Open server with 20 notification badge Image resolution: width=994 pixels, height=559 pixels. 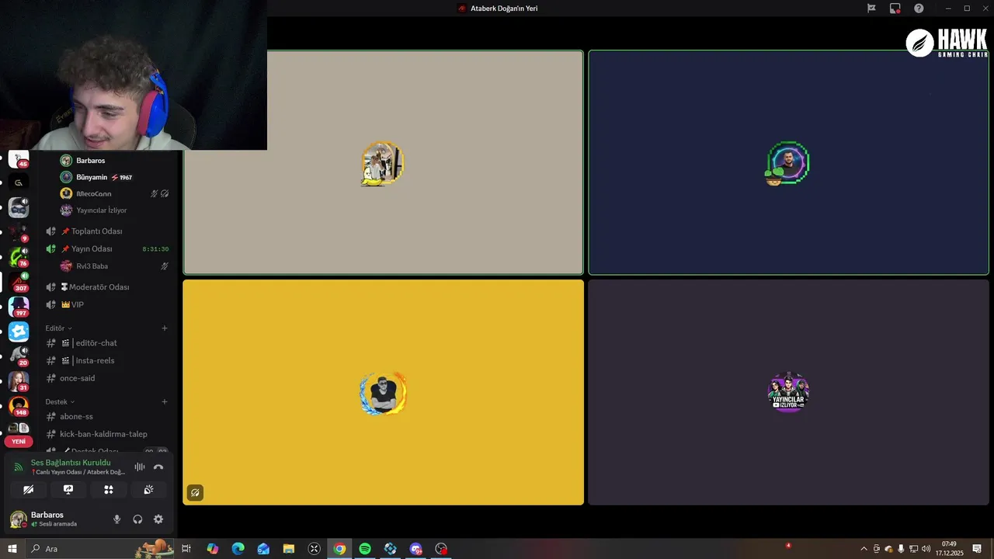pyautogui.click(x=19, y=356)
